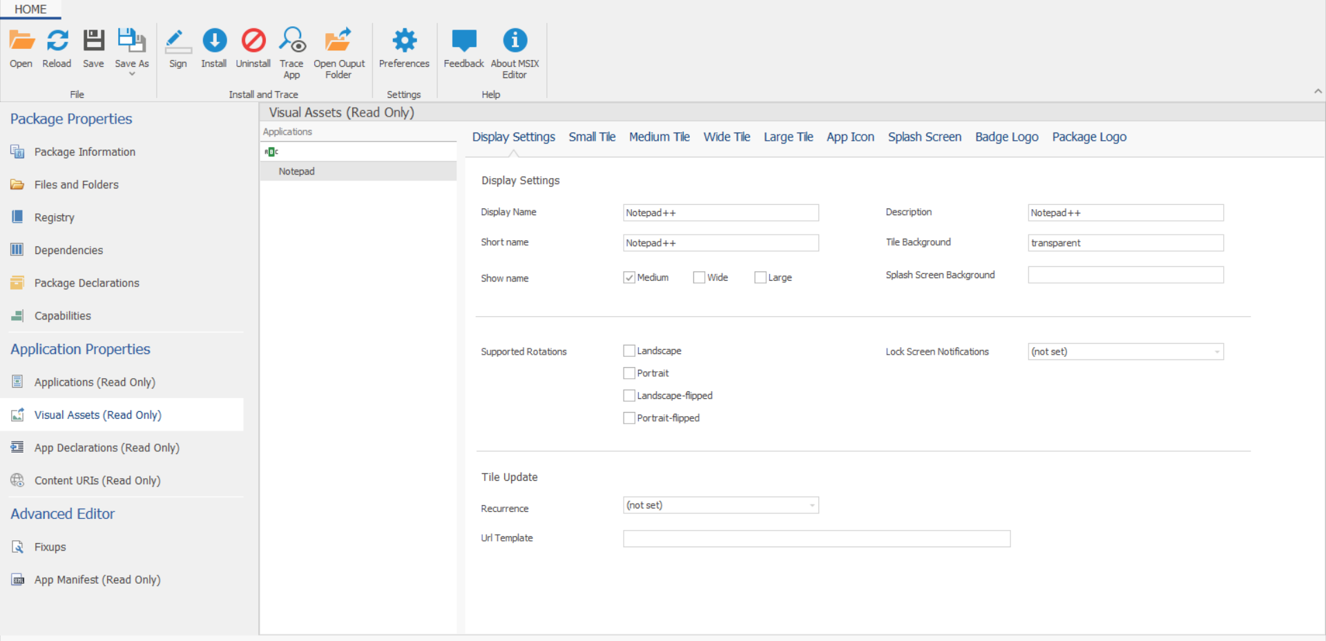
Task: Click the Fixups sidebar icon
Action: 17,546
